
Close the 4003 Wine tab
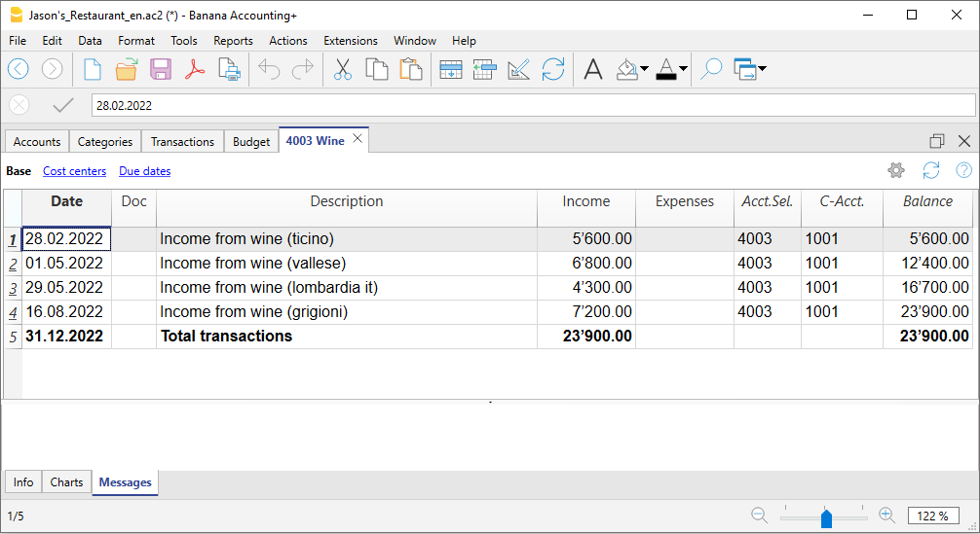point(358,140)
